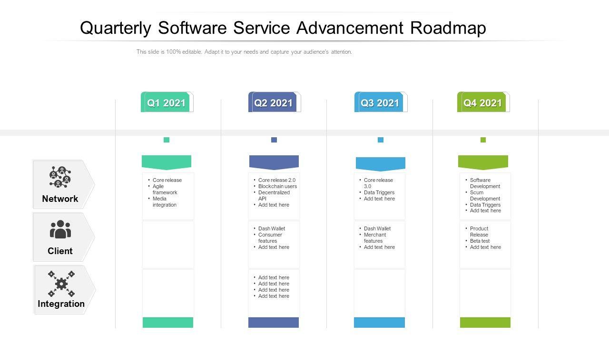This screenshot has height=342, width=609.
Task: Select 'Core release' bullet in Q1 column
Action: point(167,180)
